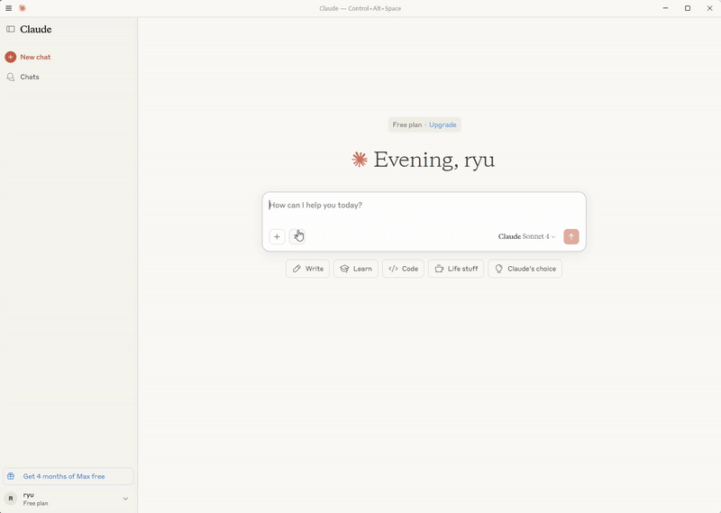721x513 pixels.
Task: Minimize the Claude window
Action: tap(665, 8)
